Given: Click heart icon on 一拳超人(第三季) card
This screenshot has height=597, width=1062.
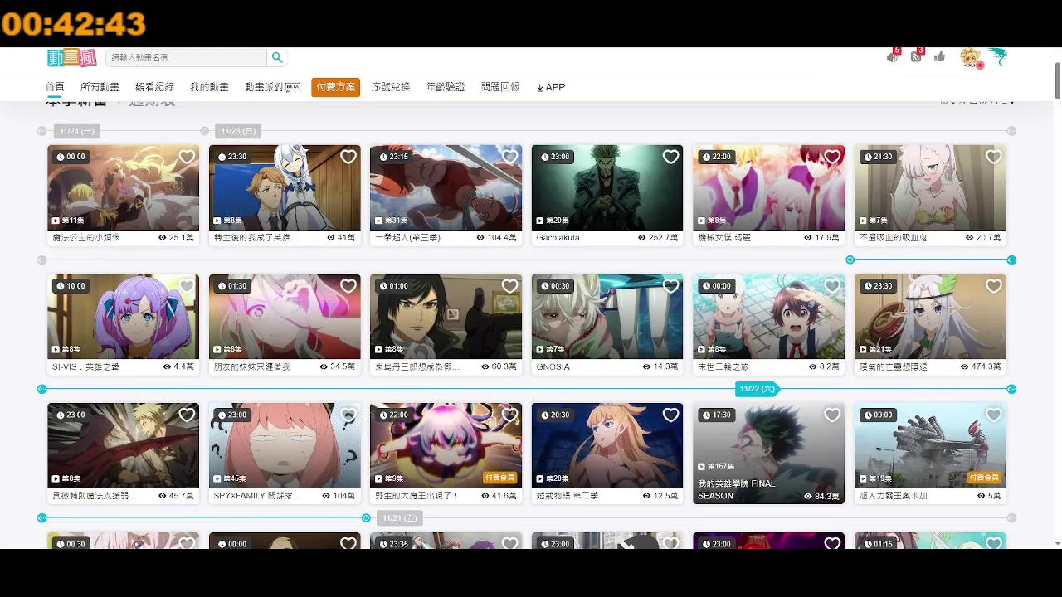Looking at the screenshot, I should click(509, 157).
